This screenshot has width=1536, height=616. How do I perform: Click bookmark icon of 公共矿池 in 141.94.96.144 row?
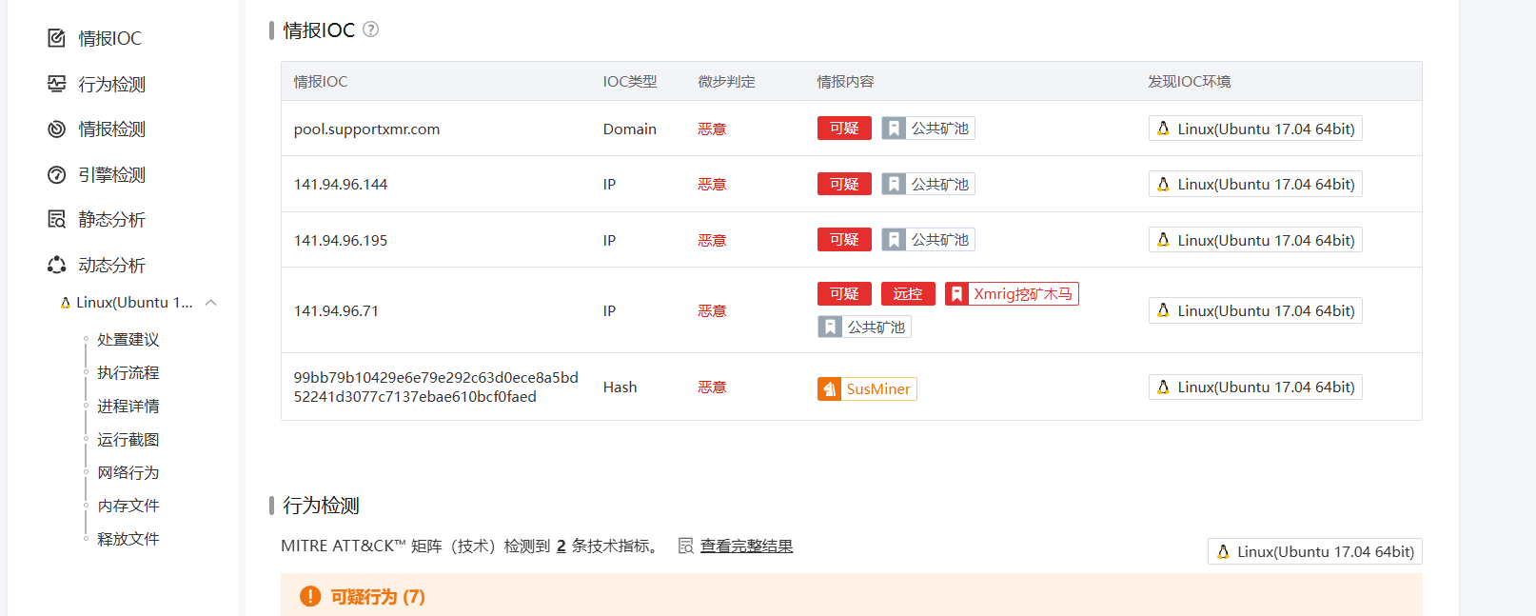pos(894,184)
